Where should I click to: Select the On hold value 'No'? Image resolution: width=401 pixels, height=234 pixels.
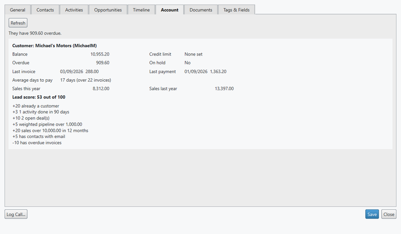click(188, 63)
